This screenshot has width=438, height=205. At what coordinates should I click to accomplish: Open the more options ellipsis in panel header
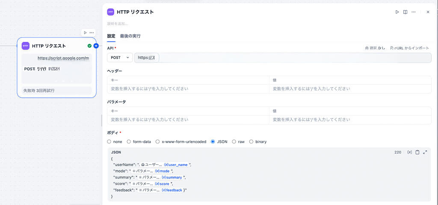[414, 12]
